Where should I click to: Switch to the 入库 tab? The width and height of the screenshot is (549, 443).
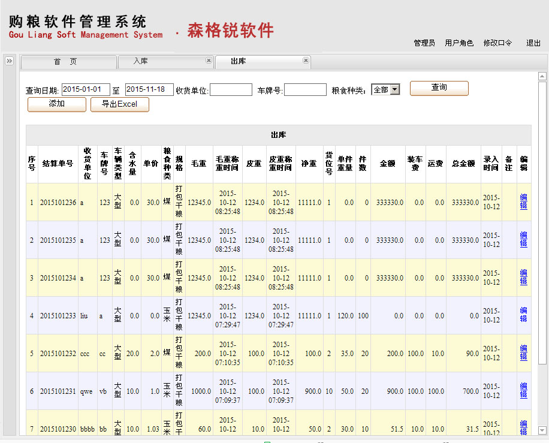141,62
